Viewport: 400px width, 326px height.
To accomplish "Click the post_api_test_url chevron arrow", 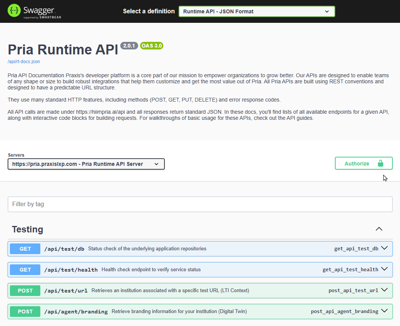I will (384, 290).
